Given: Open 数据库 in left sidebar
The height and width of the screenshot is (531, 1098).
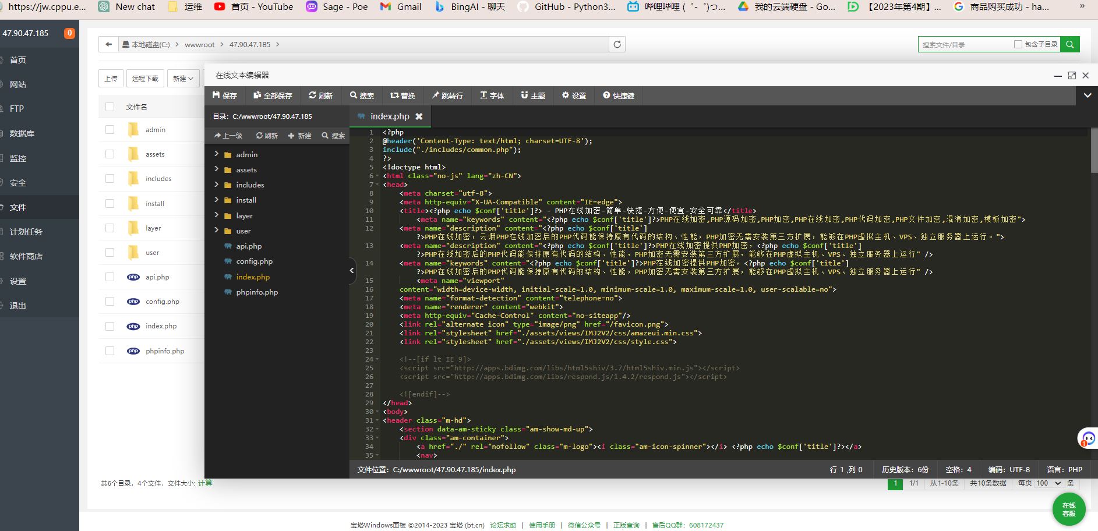Looking at the screenshot, I should click(22, 133).
